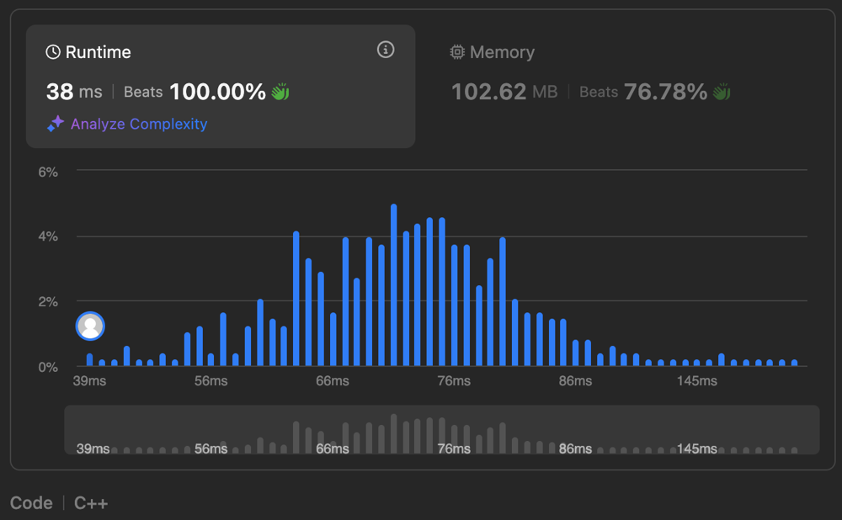The height and width of the screenshot is (520, 842).
Task: Click the info icon in Runtime card
Action: [x=386, y=50]
